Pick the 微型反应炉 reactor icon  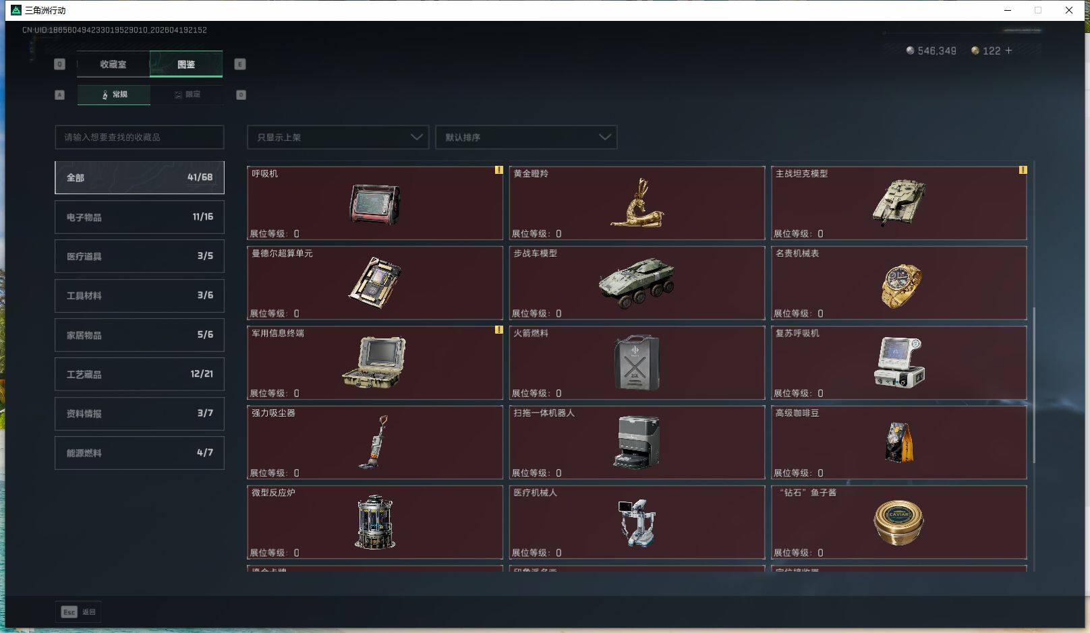(x=375, y=522)
